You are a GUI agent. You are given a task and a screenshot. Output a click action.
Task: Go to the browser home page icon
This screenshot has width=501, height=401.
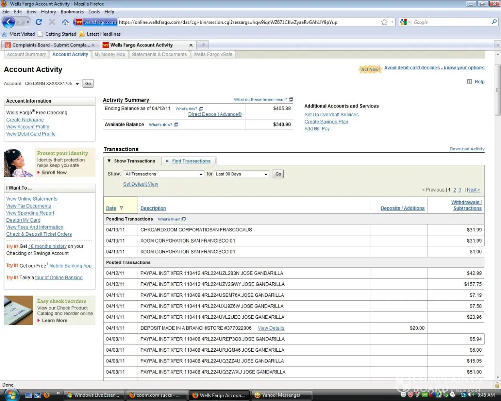click(x=65, y=22)
